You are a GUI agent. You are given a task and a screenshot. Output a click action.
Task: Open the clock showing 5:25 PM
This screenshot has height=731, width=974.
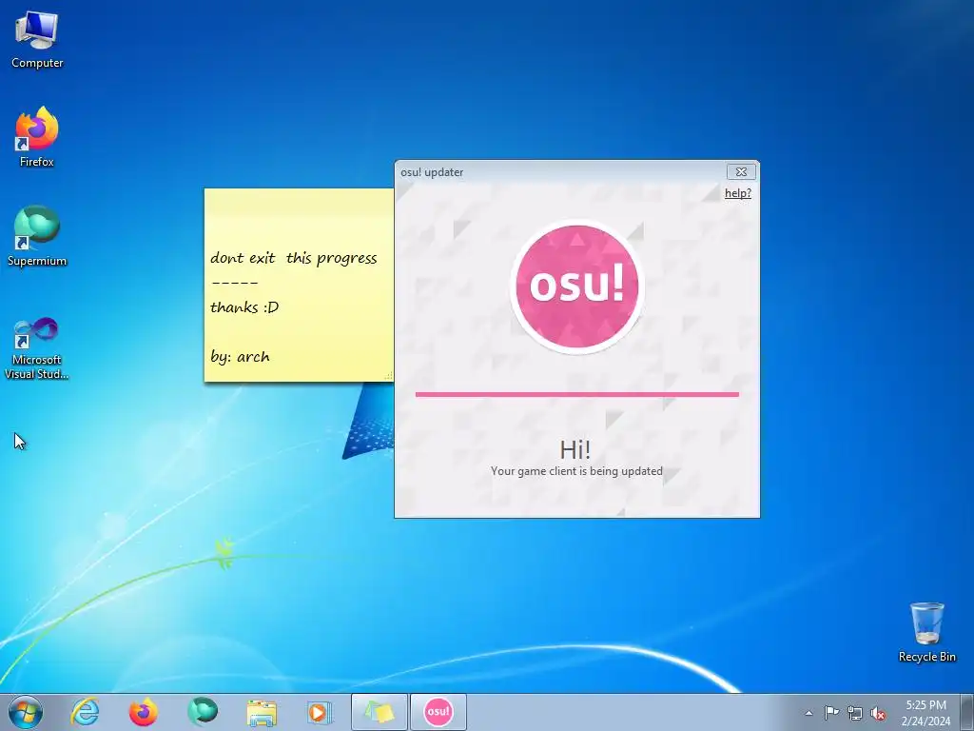(x=925, y=712)
